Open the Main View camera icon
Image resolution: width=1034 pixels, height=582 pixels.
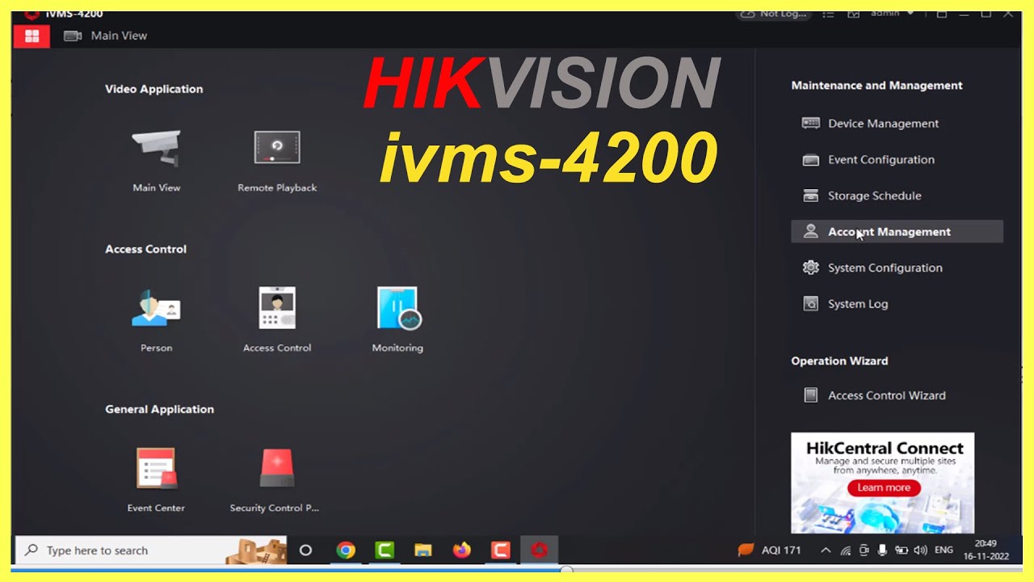coord(156,150)
